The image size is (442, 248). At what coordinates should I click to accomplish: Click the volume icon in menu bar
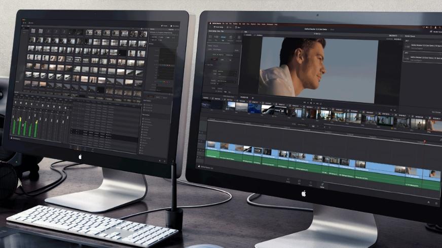click(427, 27)
